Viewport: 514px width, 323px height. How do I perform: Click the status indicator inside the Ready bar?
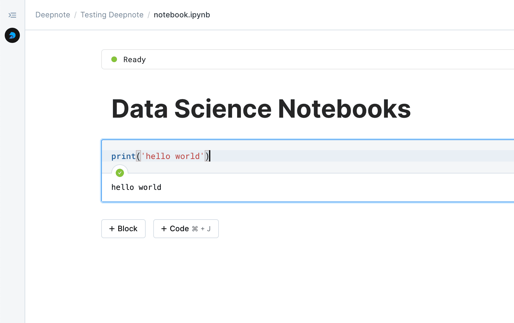pos(114,59)
